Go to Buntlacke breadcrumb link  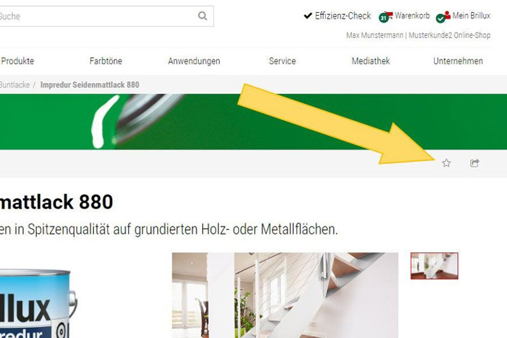pyautogui.click(x=15, y=85)
